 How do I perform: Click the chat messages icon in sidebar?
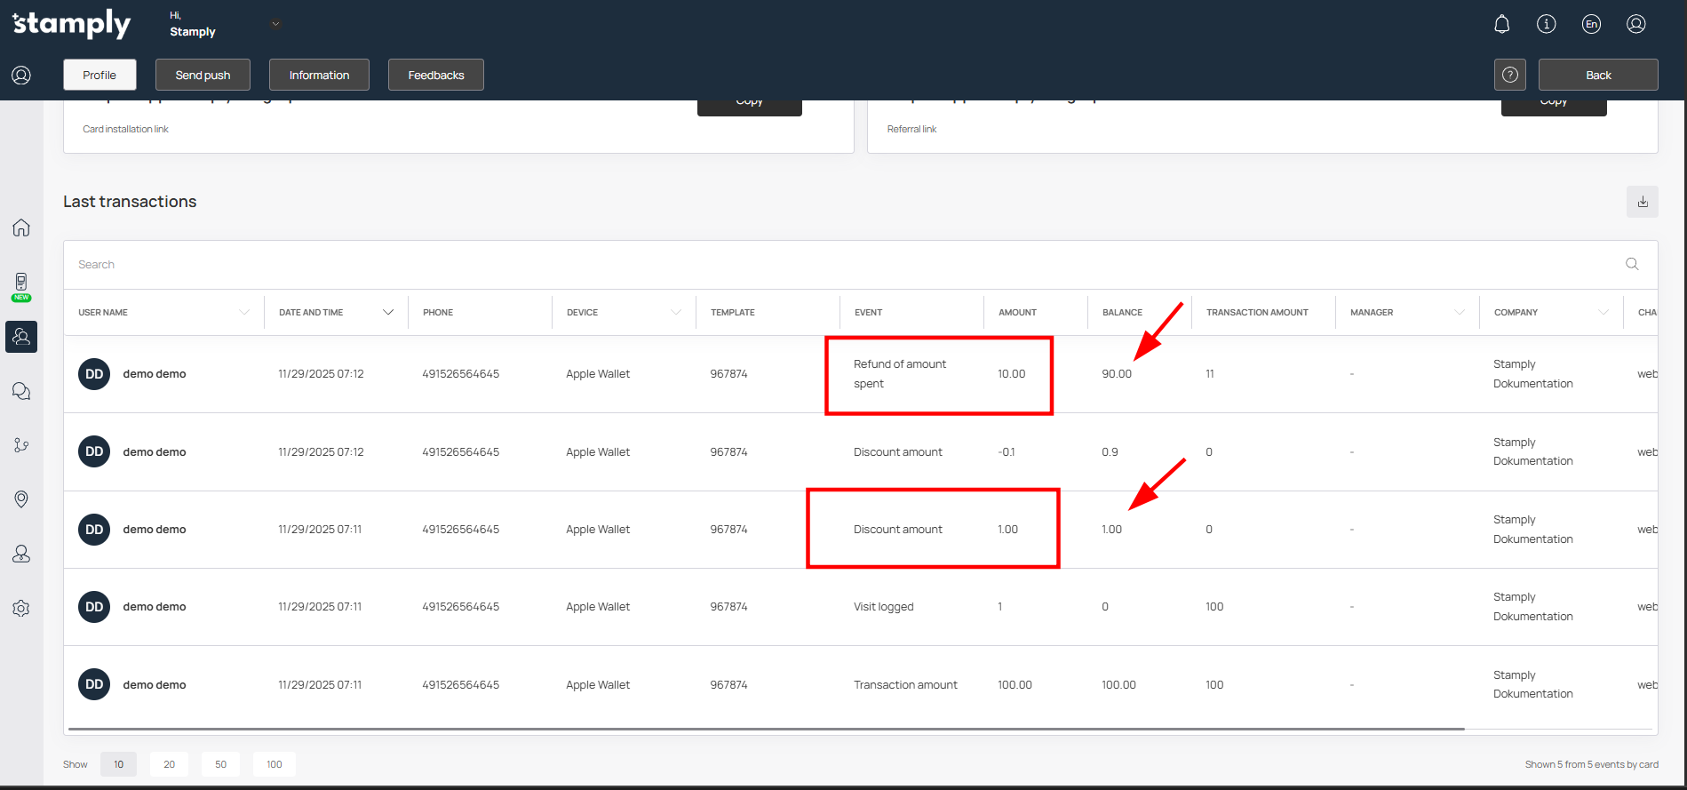pos(21,391)
